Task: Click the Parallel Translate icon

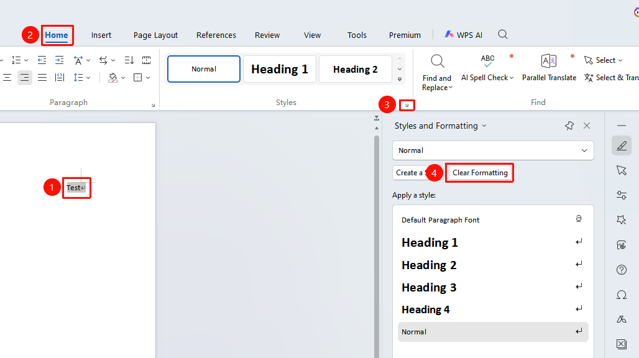Action: coord(549,61)
